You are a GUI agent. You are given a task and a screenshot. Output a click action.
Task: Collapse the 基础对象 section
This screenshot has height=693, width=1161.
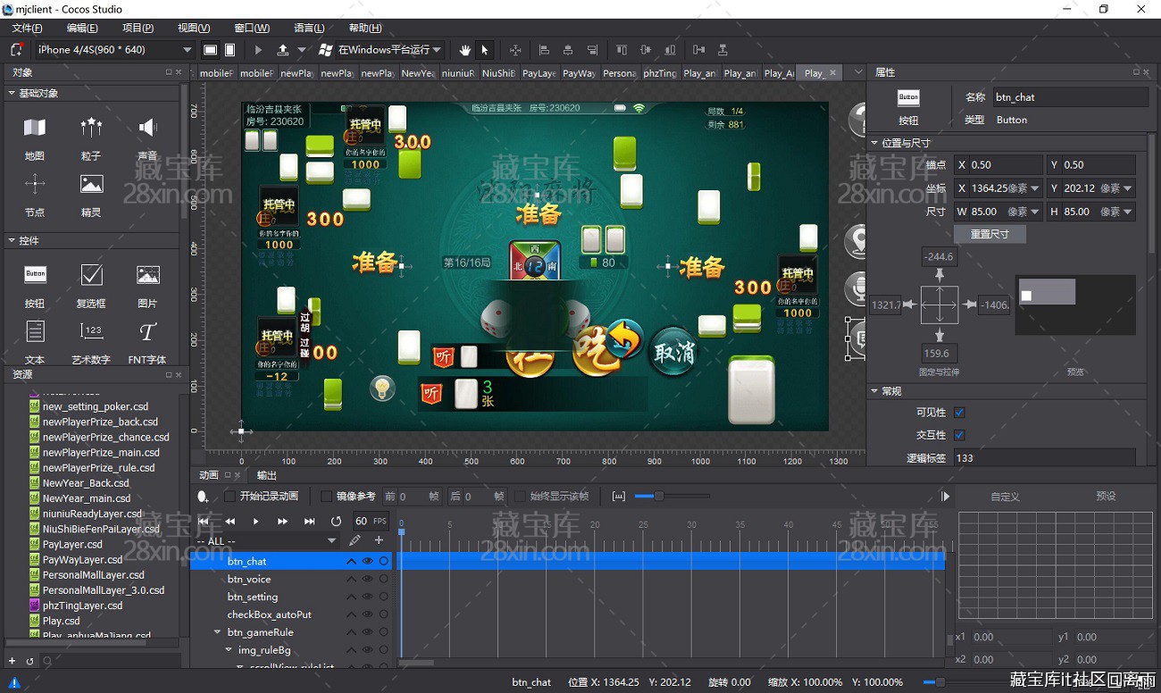pos(12,93)
